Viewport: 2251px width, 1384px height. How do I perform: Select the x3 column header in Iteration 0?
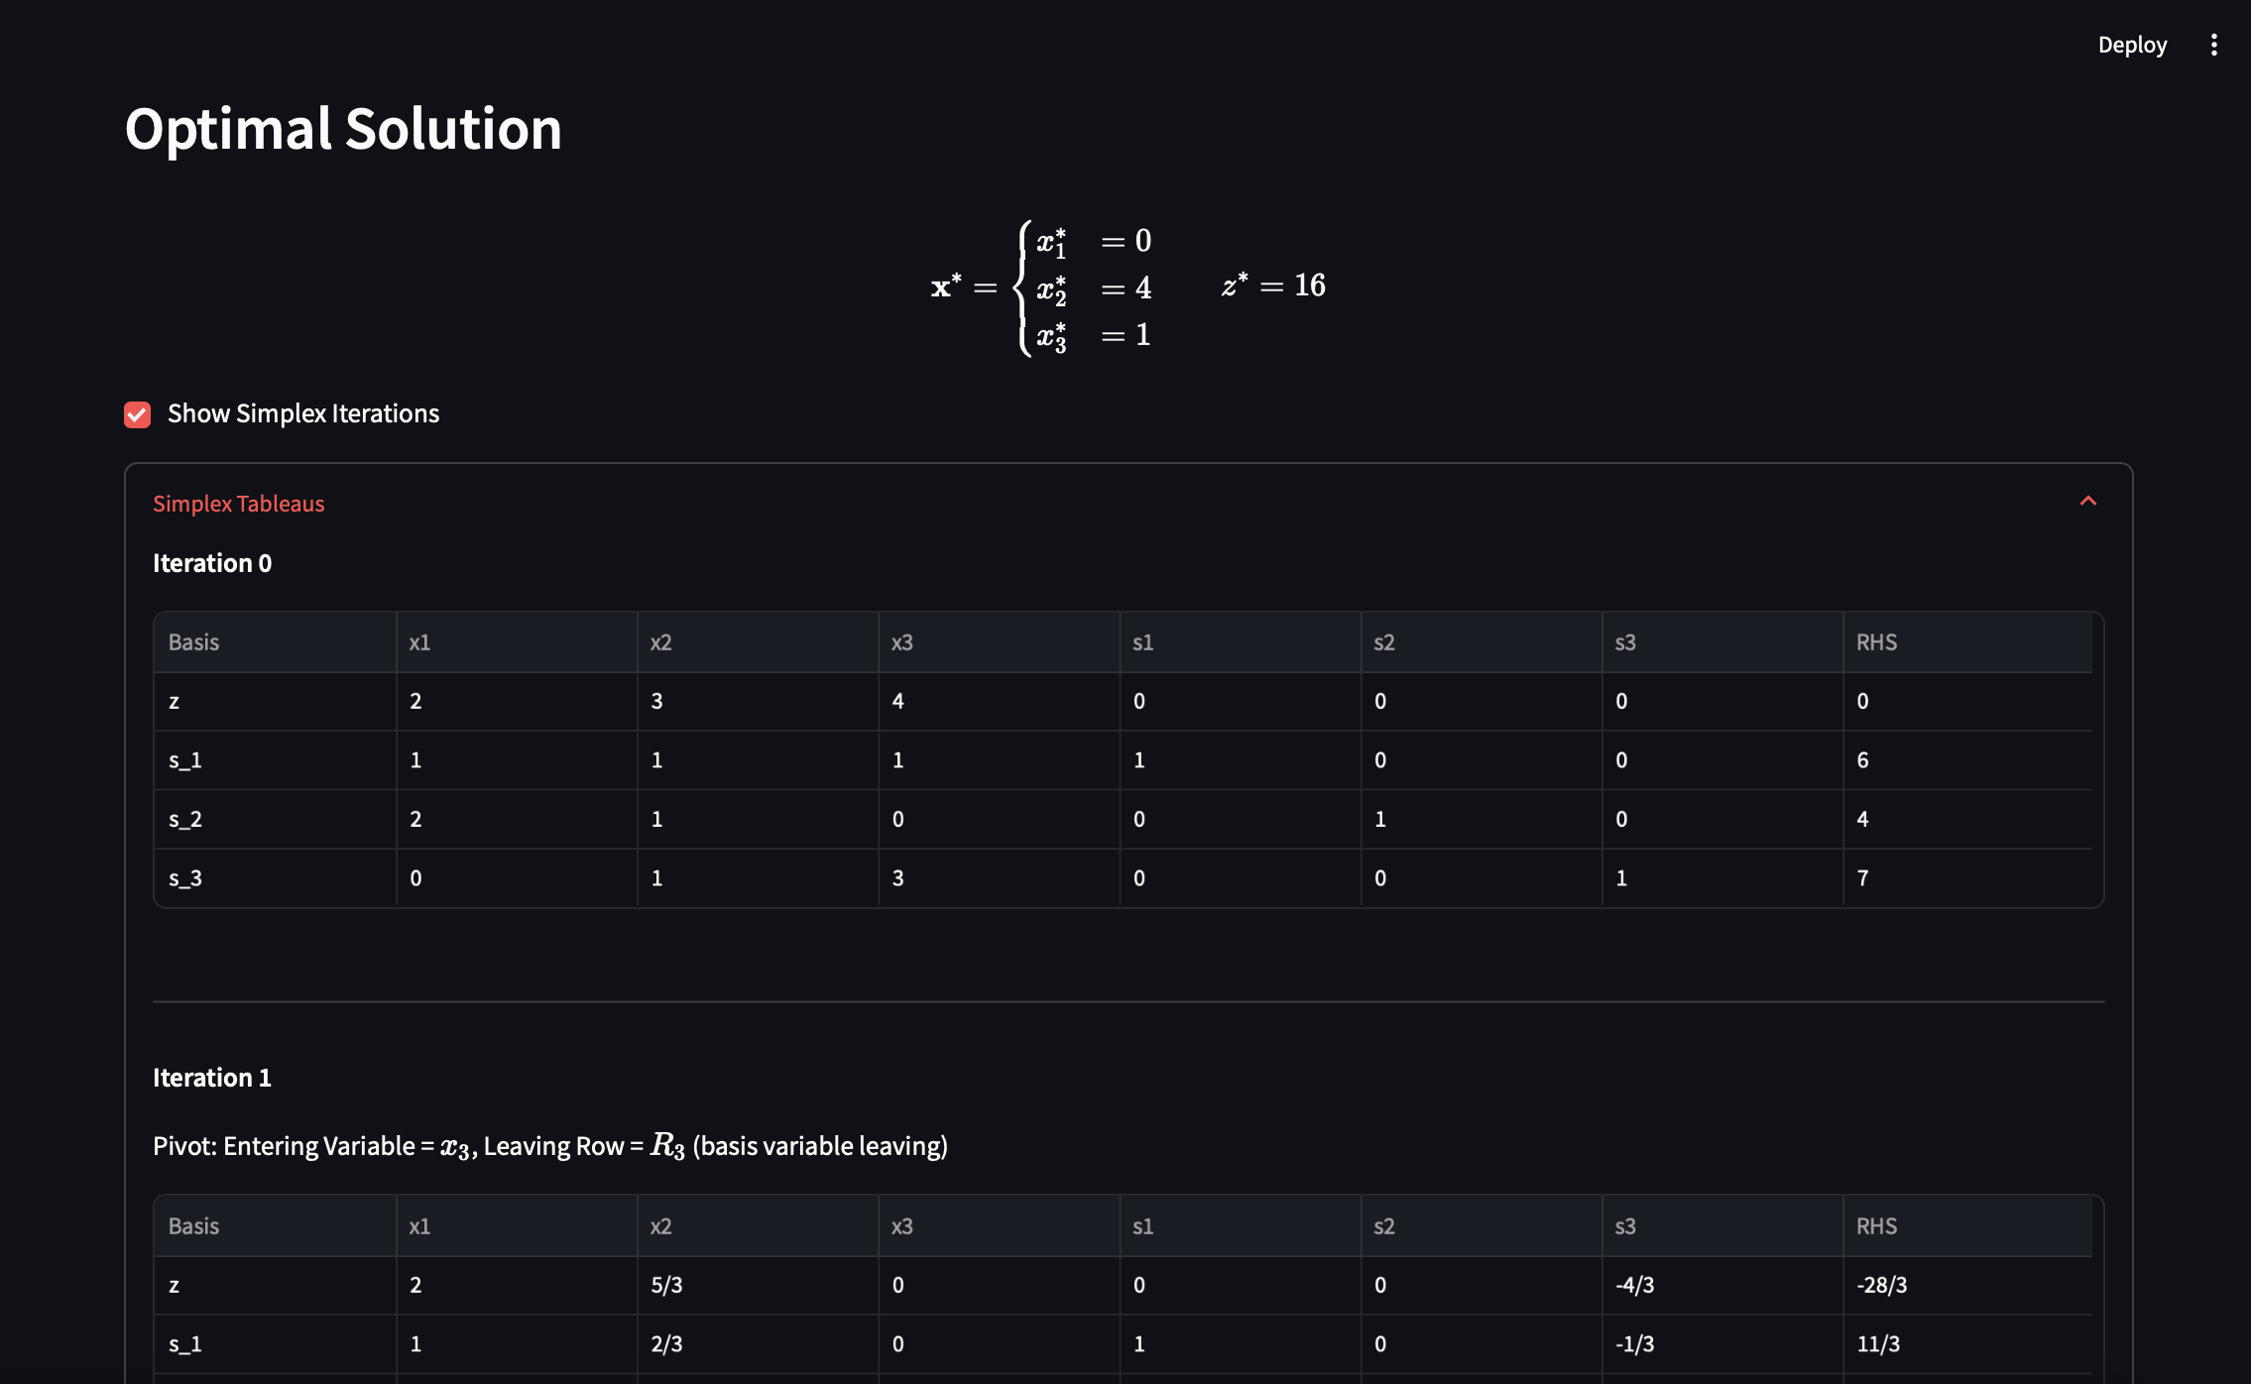point(901,641)
